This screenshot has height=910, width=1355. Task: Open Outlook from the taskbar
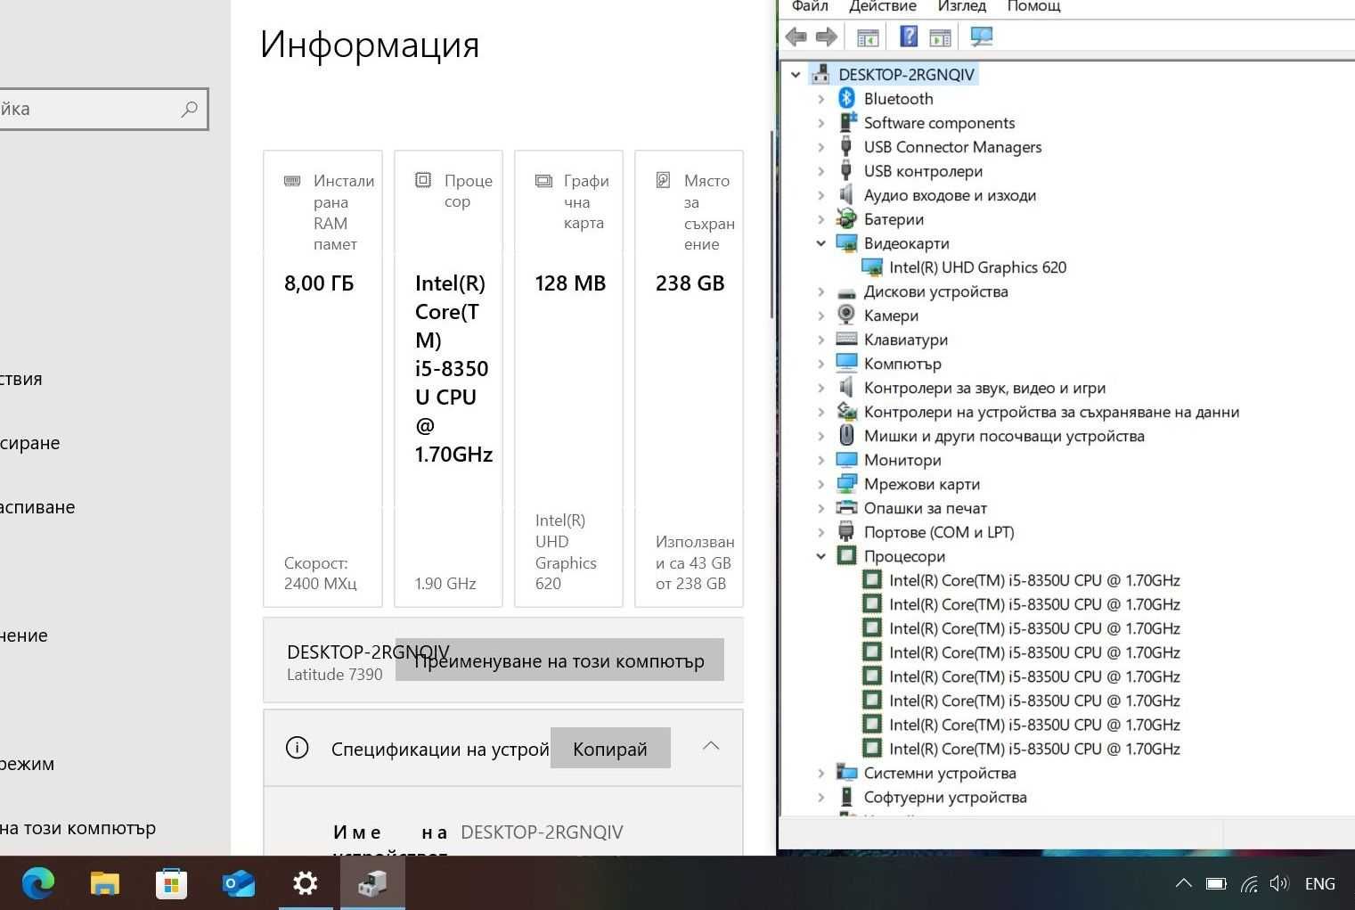click(x=238, y=883)
